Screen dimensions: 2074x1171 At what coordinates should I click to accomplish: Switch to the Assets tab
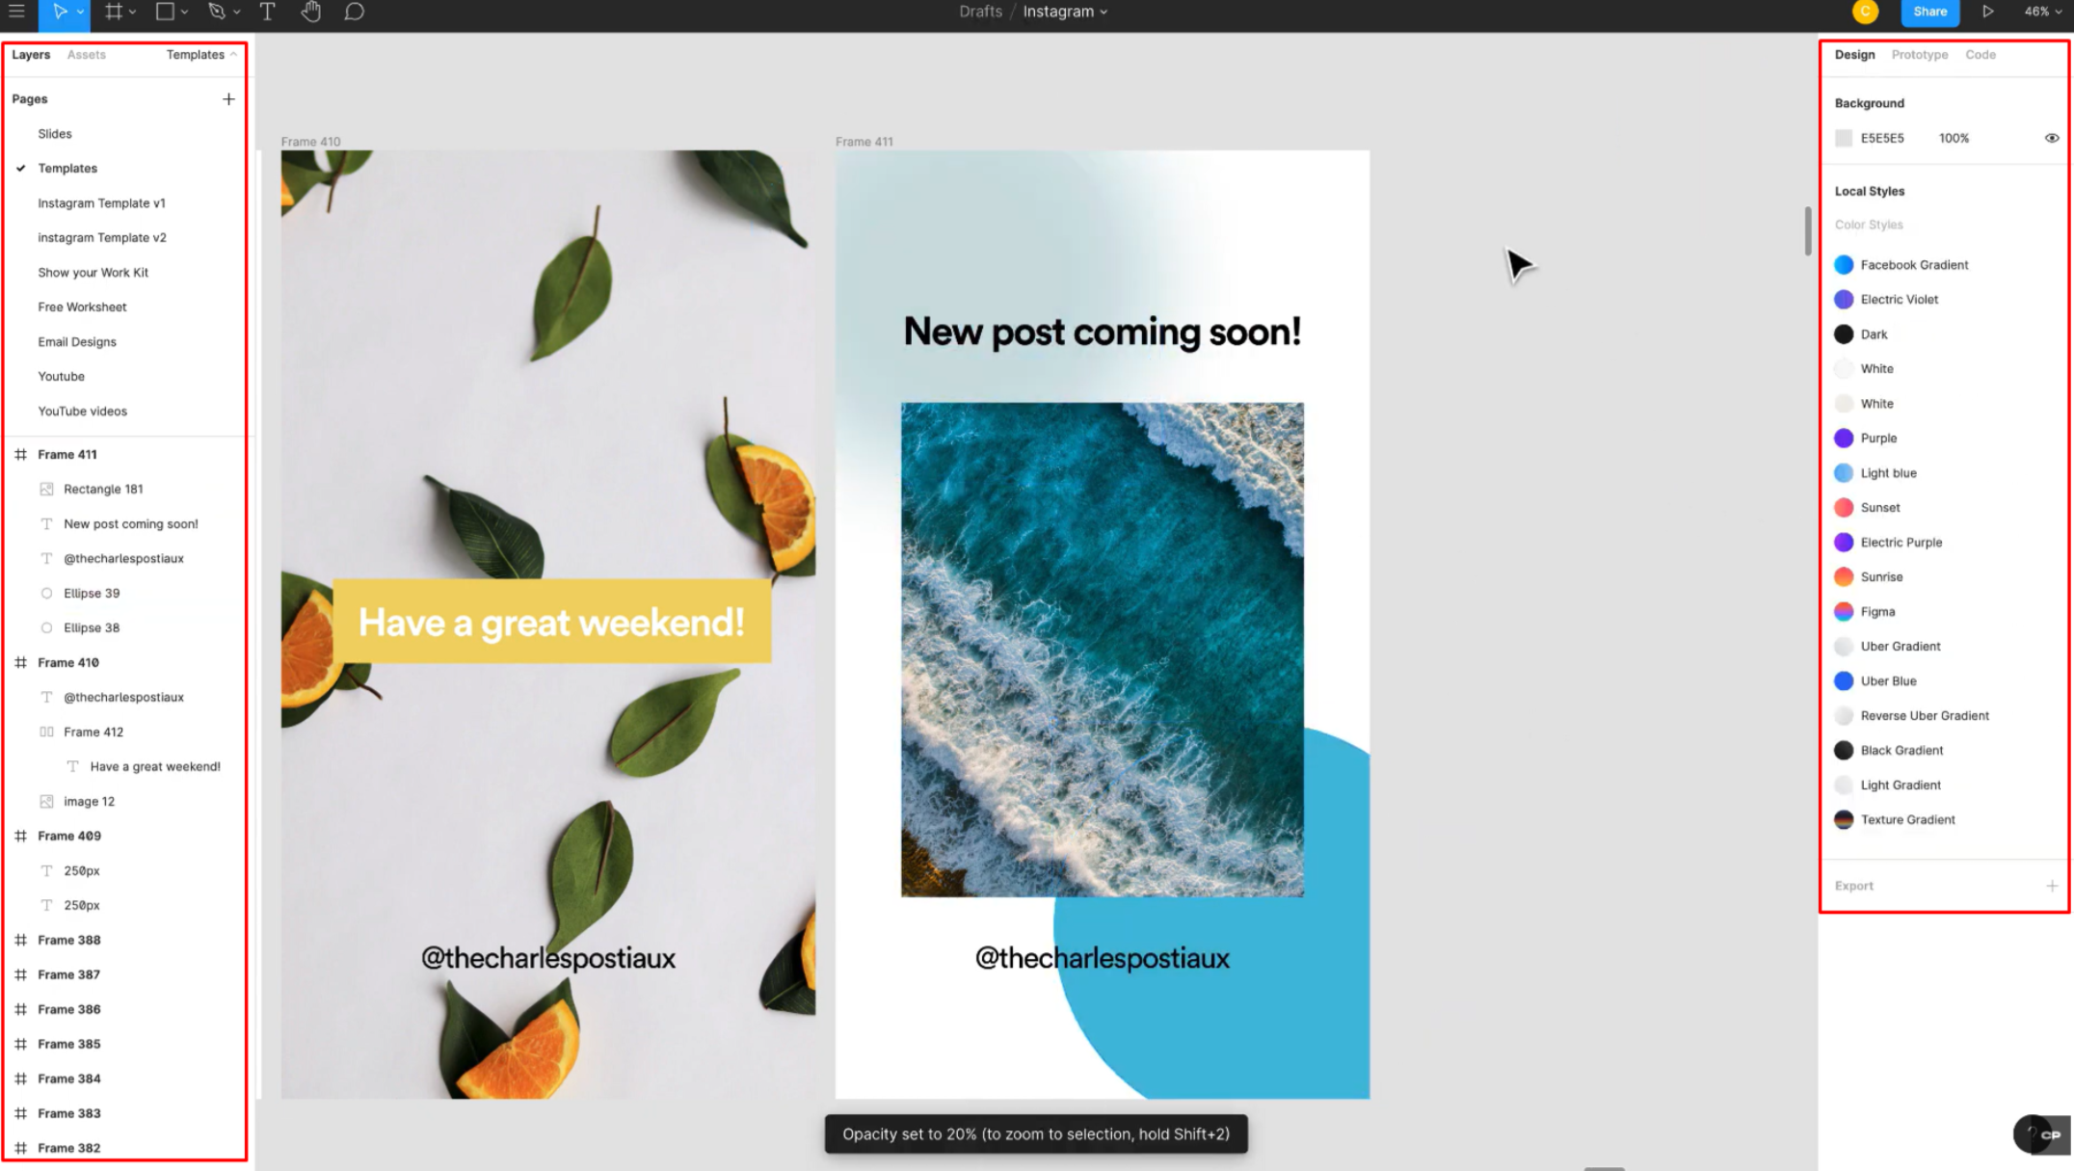[85, 55]
